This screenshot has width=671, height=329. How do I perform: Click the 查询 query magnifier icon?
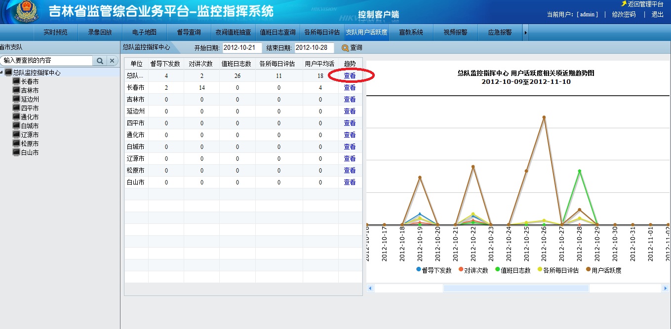345,48
